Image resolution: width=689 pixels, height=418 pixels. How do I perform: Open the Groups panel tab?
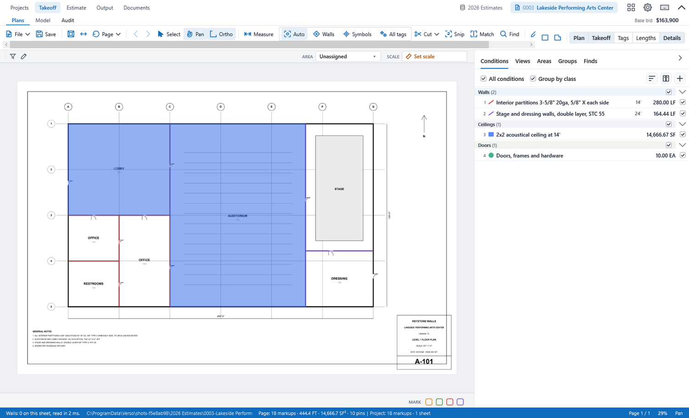tap(567, 61)
